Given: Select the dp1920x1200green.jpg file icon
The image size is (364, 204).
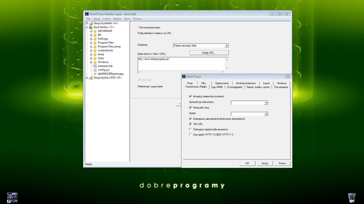Looking at the screenshot, I should click(x=95, y=74).
